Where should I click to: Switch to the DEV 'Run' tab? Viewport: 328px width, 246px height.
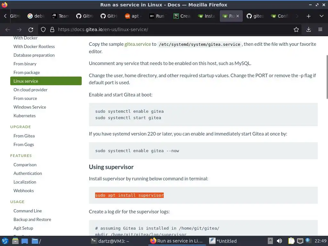coord(158,16)
